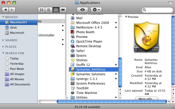Select the NetRestore-3.4.5 folder icon
This screenshot has width=175, height=109.
click(x=73, y=27)
